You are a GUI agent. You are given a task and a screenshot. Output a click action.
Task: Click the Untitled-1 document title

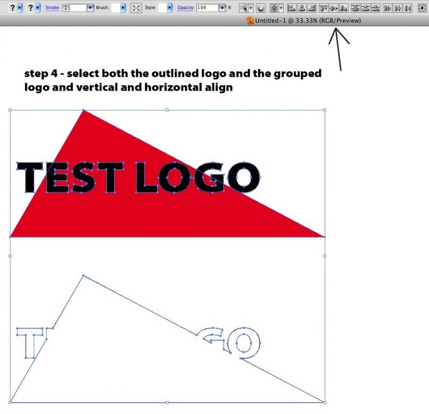pyautogui.click(x=308, y=20)
